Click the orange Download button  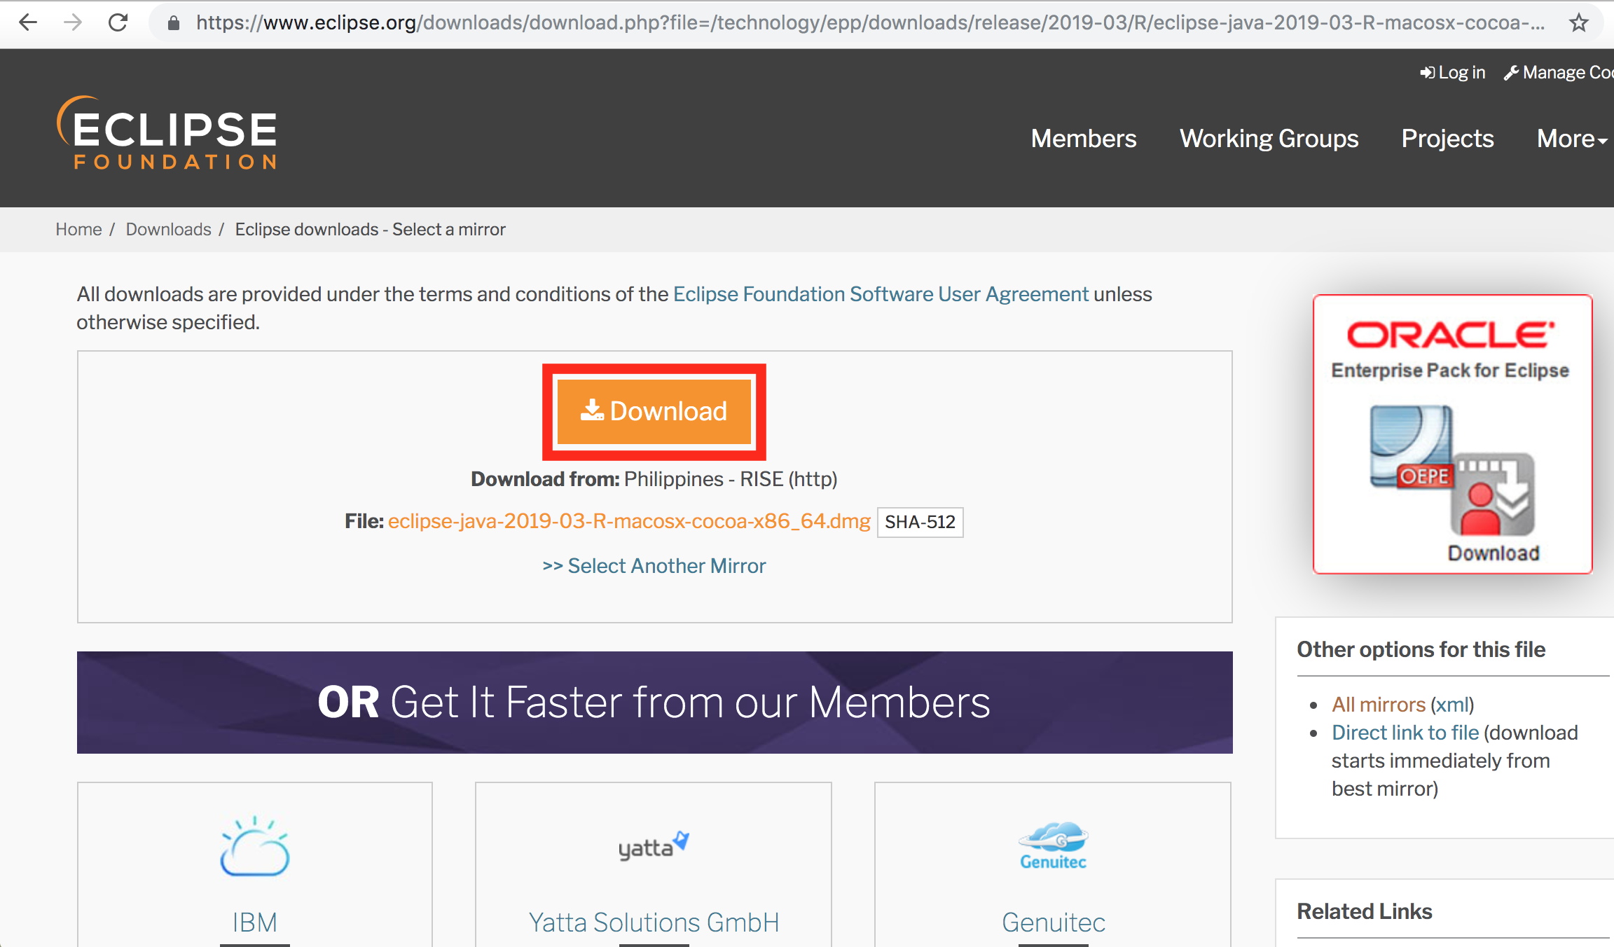(x=654, y=411)
